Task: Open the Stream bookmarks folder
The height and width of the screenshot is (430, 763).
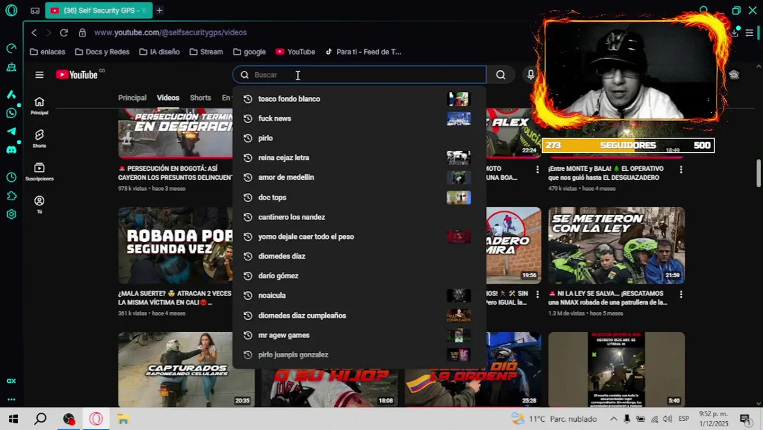Action: point(206,52)
